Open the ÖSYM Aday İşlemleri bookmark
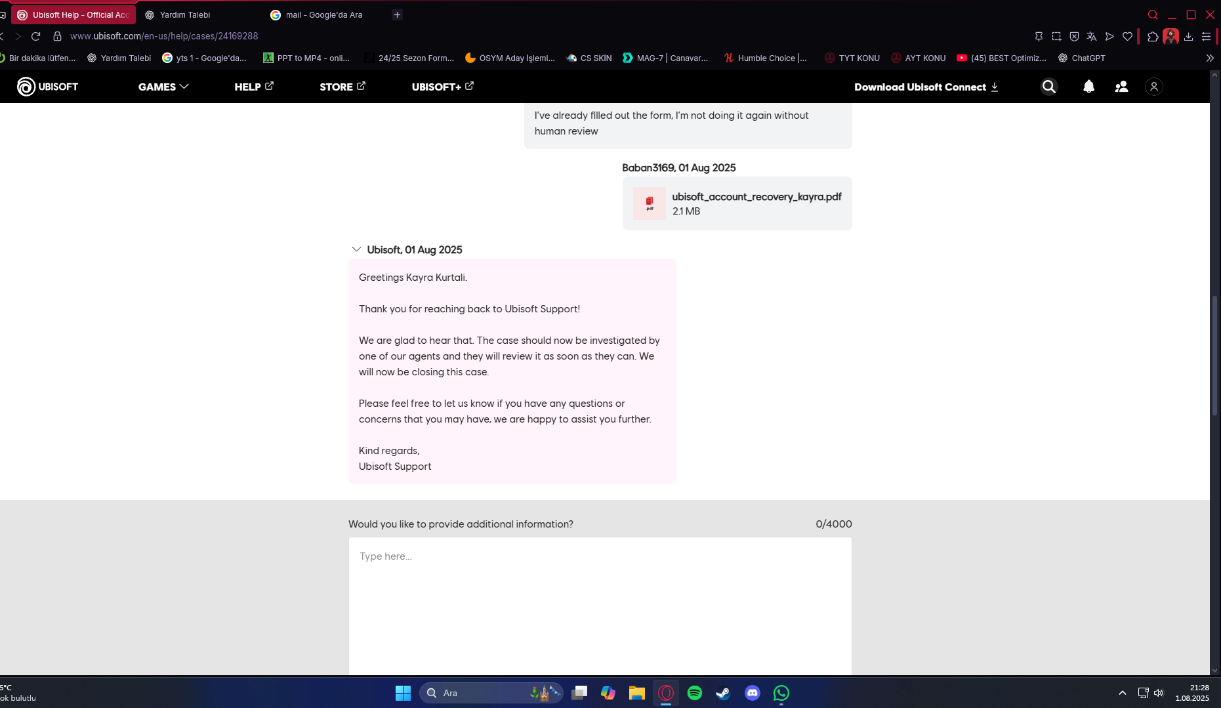 (x=510, y=58)
